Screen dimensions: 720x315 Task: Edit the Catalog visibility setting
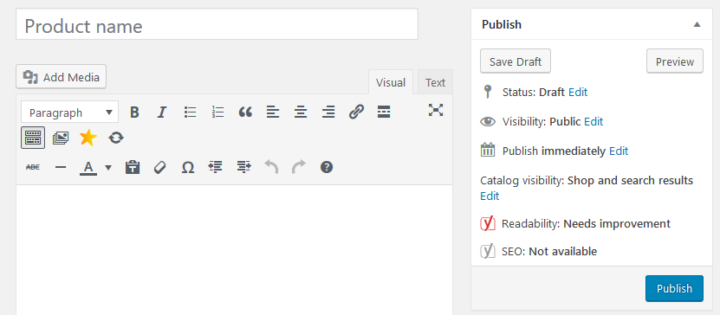coord(490,196)
